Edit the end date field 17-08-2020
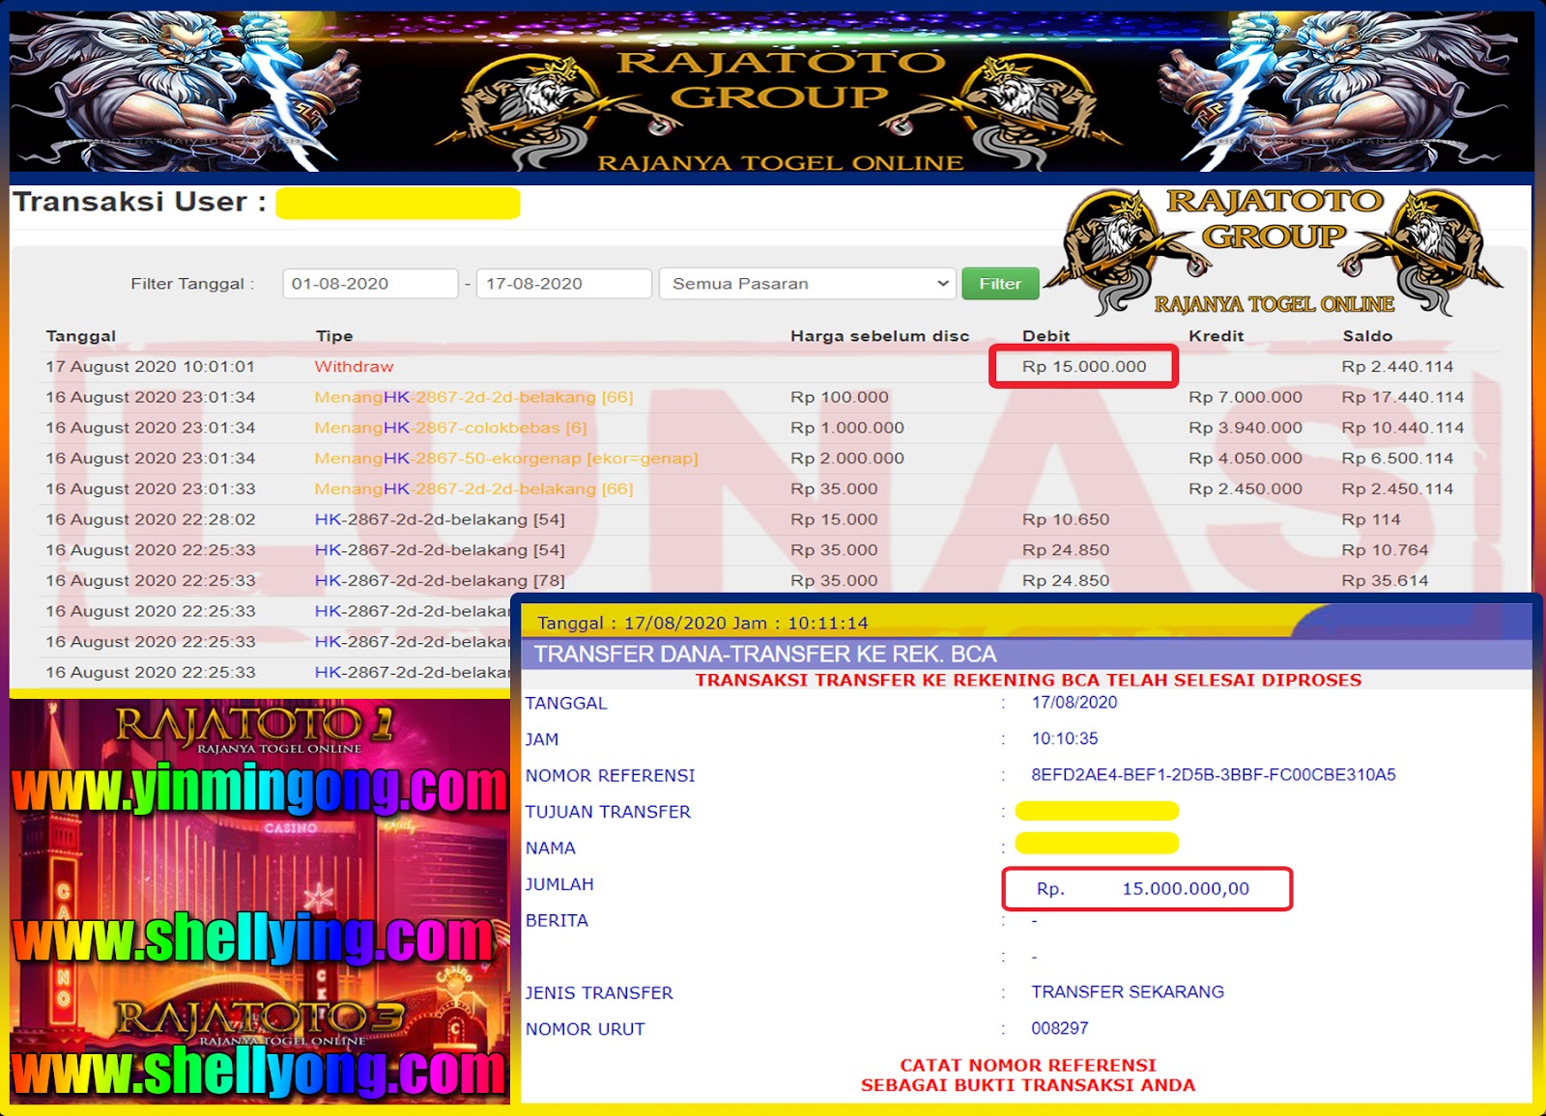1546x1116 pixels. [563, 284]
